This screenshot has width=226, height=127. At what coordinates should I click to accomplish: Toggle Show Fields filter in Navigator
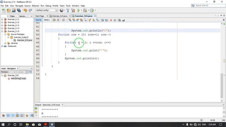pyautogui.click(x=8, y=115)
